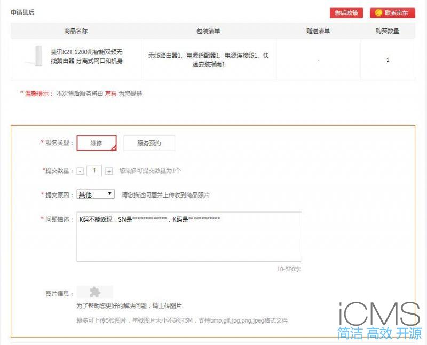Screen dimensions: 427x345
Task: Click the 商品名称 column header
Action: coord(76,31)
